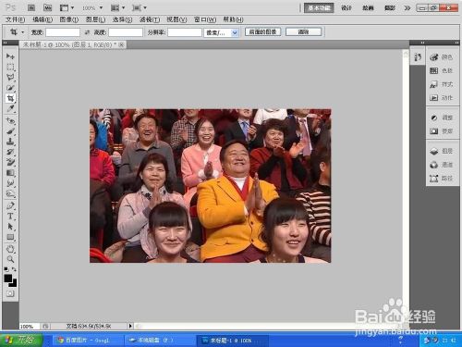Close the untitled document tab

point(121,44)
